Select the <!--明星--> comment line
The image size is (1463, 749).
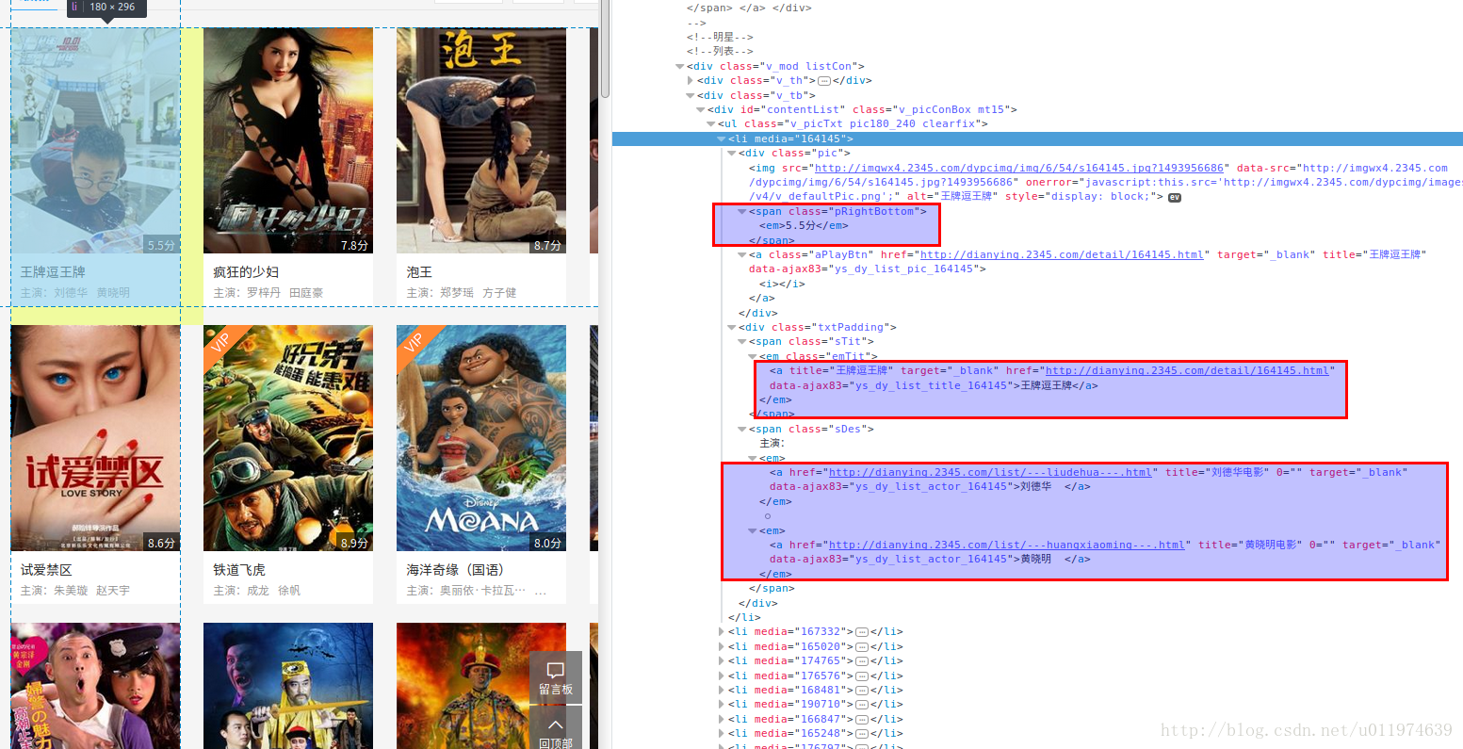[720, 38]
